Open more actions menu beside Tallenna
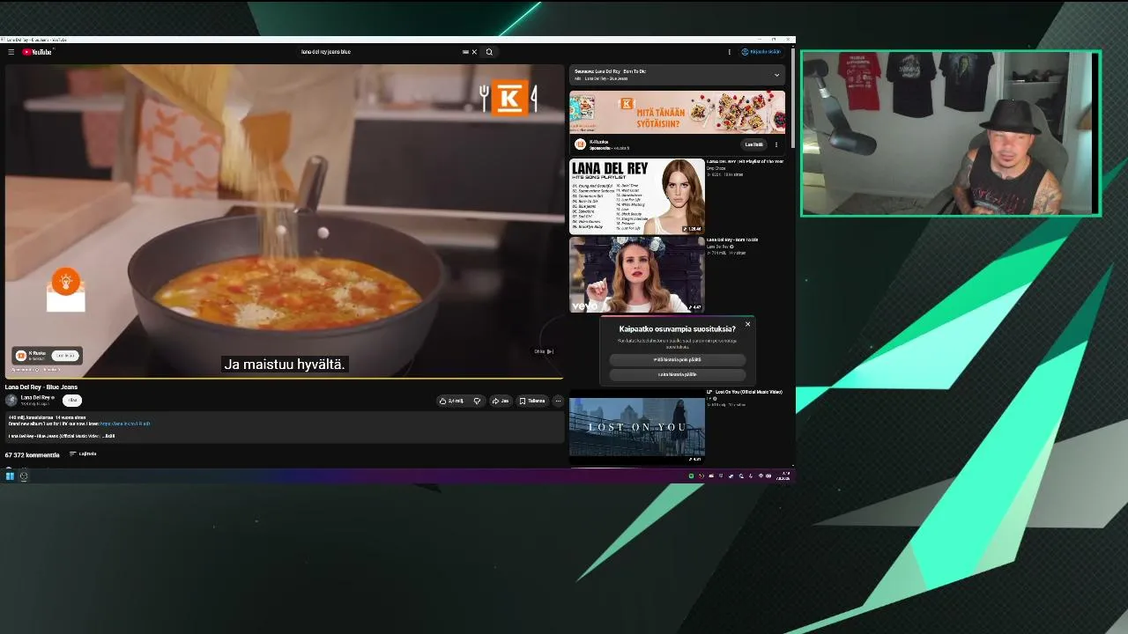 558,401
